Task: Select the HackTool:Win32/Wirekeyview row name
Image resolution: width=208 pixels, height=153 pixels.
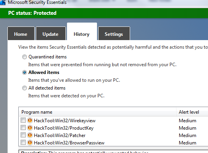Action: coord(65,121)
